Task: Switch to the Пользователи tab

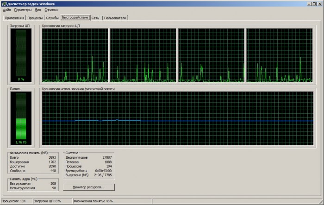Action: (115, 18)
